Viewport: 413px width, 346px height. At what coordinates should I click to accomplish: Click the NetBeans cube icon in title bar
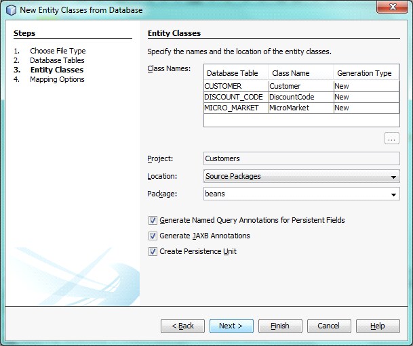click(11, 10)
